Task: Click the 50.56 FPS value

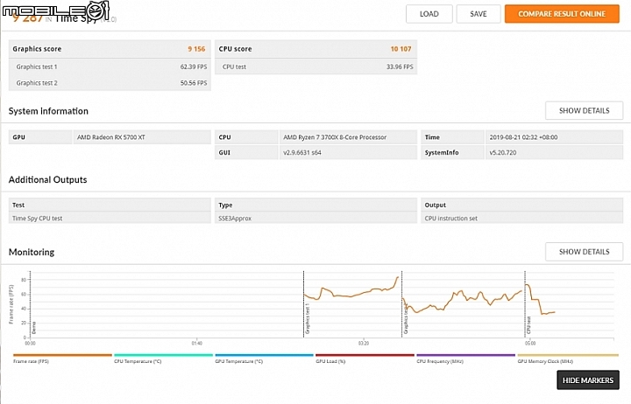Action: click(194, 83)
